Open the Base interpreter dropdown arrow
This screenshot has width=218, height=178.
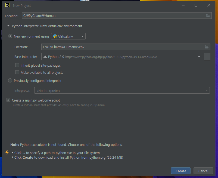[x=199, y=57]
